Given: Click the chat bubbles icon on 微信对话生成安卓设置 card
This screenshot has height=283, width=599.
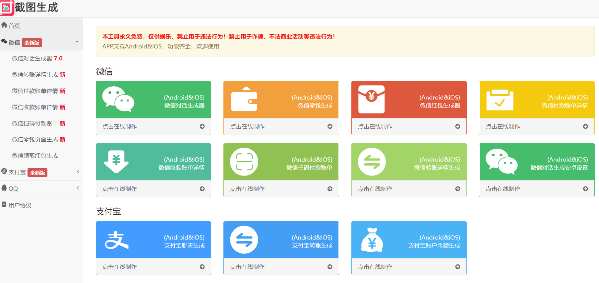Looking at the screenshot, I should tap(502, 161).
